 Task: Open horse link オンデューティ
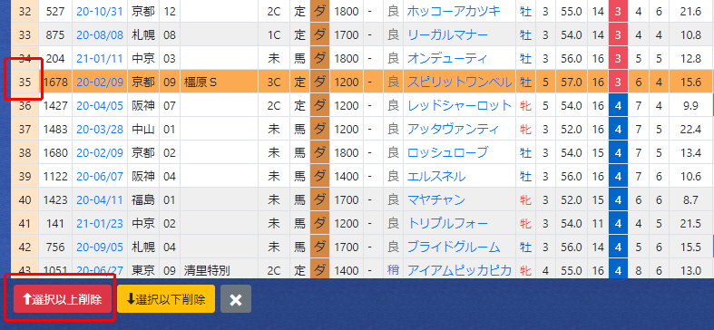[x=447, y=58]
